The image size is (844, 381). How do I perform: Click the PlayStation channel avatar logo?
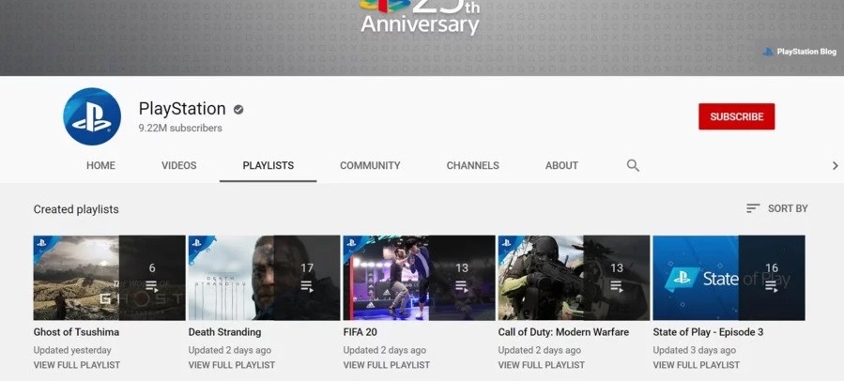[x=92, y=117]
